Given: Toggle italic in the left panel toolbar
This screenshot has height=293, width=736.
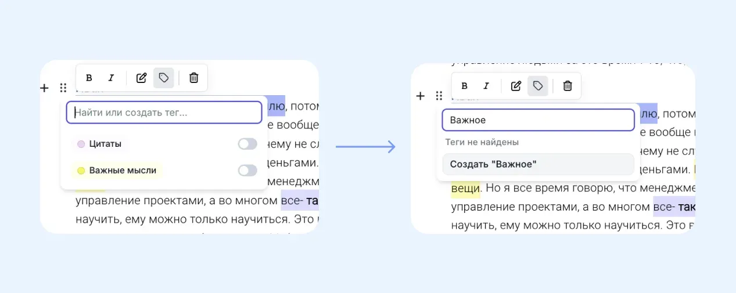Looking at the screenshot, I should tap(111, 78).
